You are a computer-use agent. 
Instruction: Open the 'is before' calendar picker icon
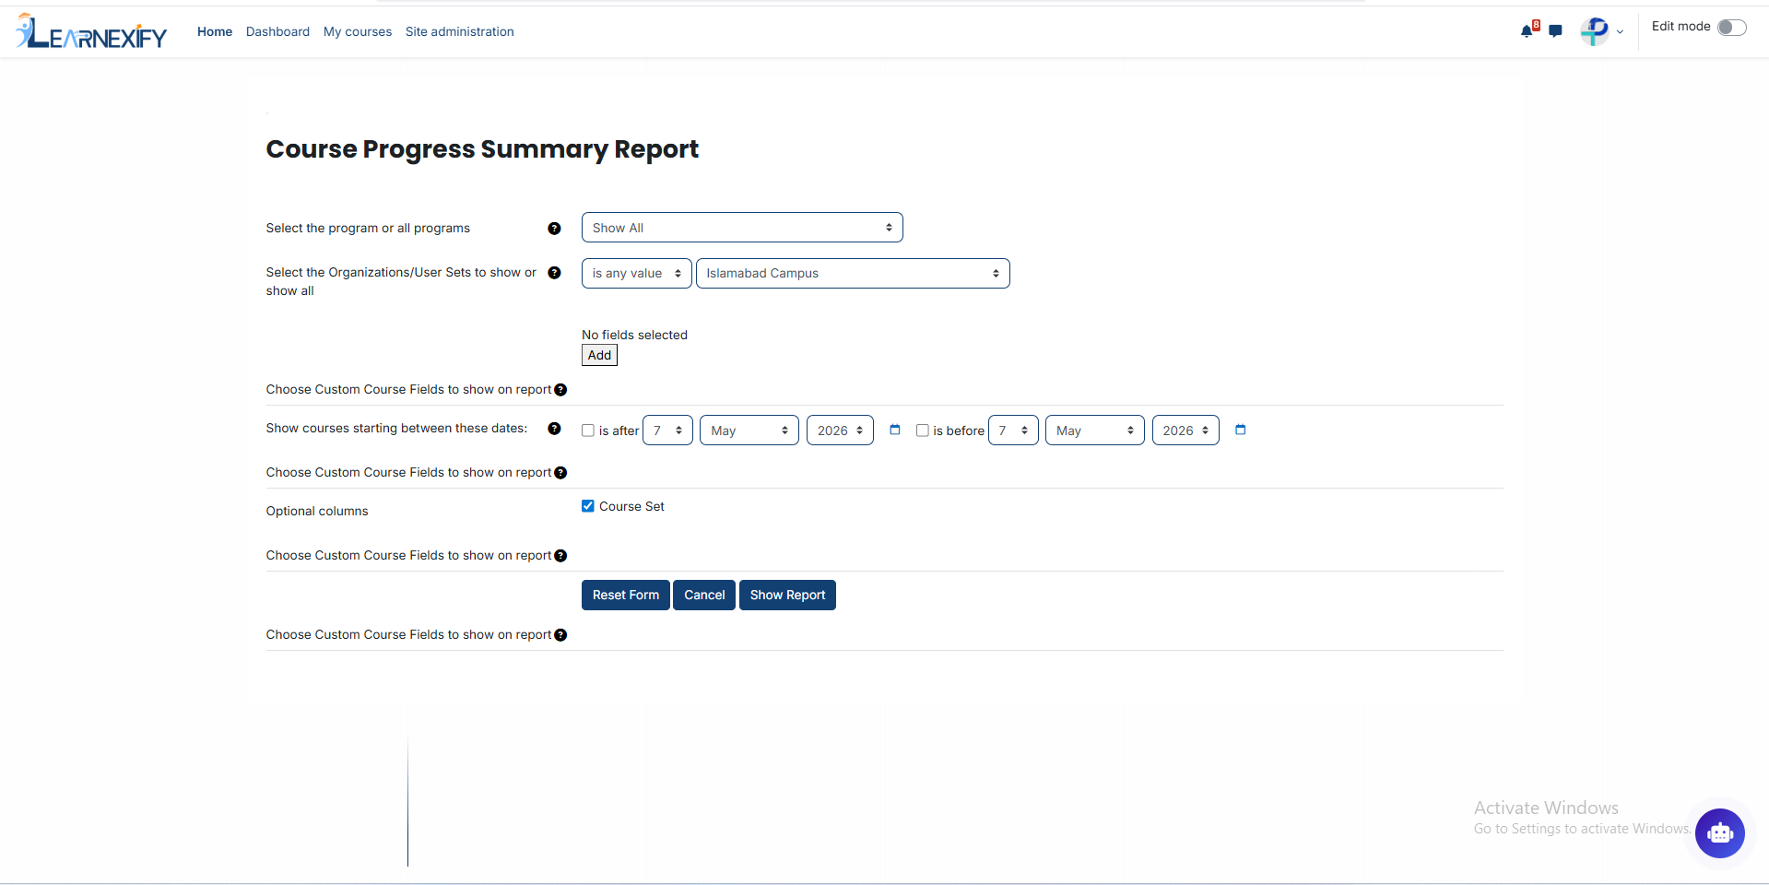1240,430
